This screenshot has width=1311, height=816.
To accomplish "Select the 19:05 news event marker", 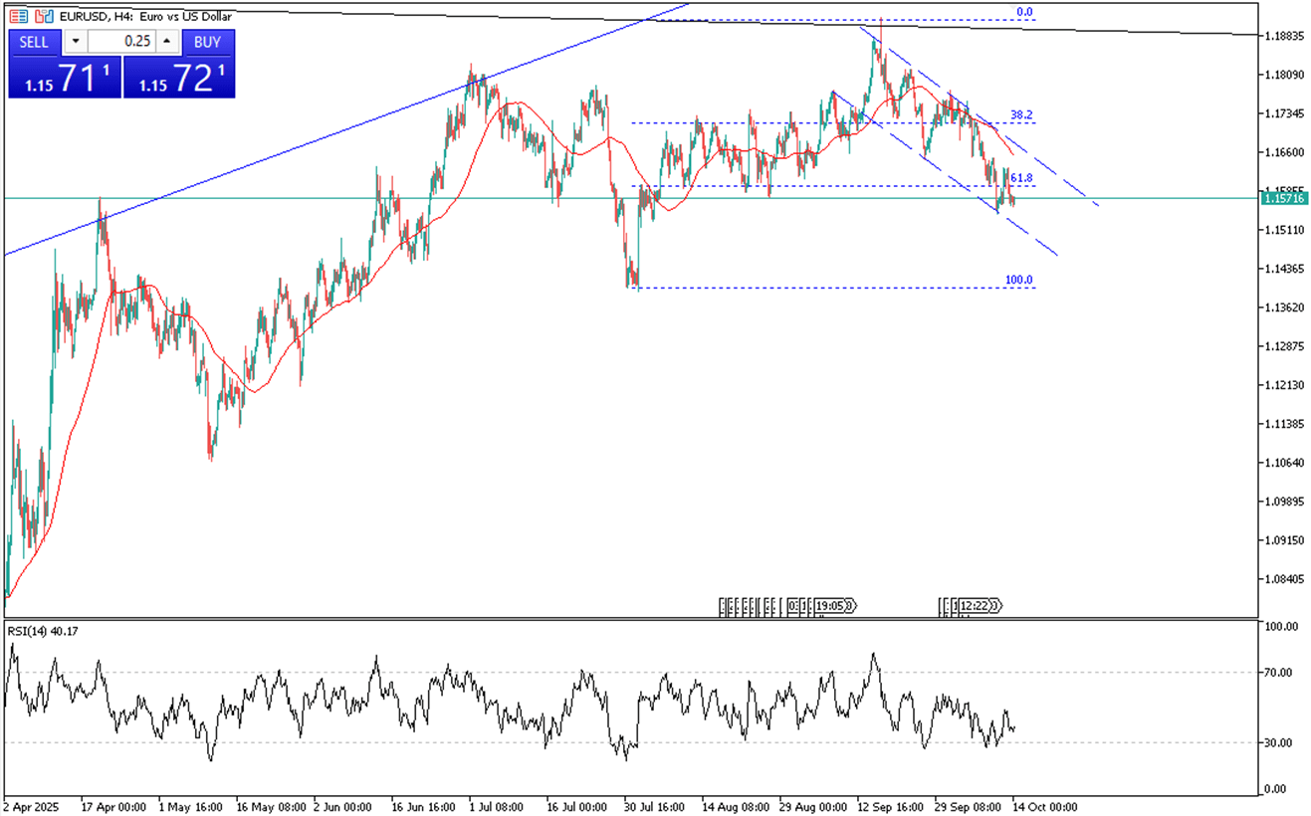I will [833, 605].
